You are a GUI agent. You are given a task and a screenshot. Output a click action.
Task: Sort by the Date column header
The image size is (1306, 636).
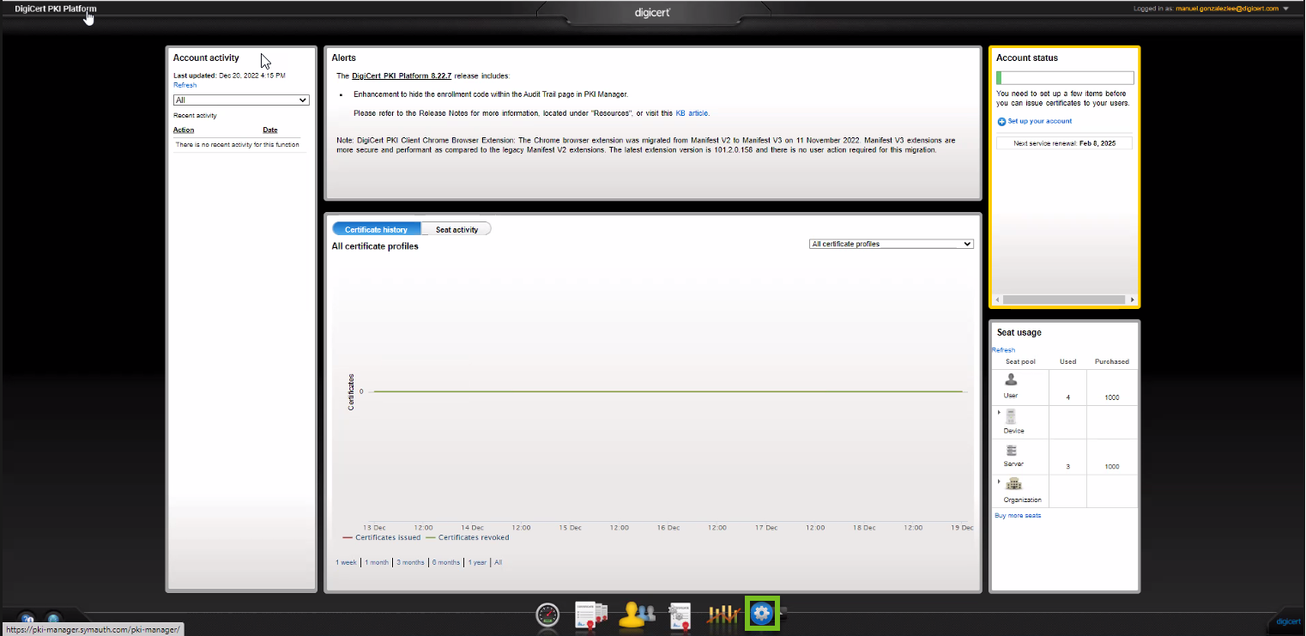pos(270,130)
